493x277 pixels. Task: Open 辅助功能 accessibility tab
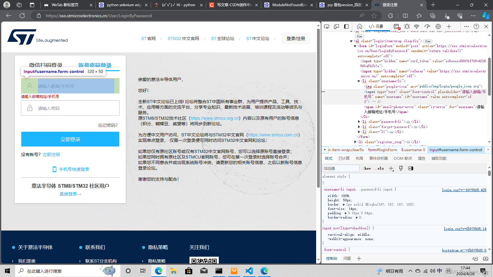[x=439, y=159]
